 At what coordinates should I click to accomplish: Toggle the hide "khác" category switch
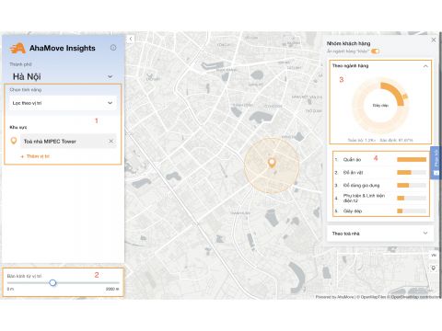point(375,51)
